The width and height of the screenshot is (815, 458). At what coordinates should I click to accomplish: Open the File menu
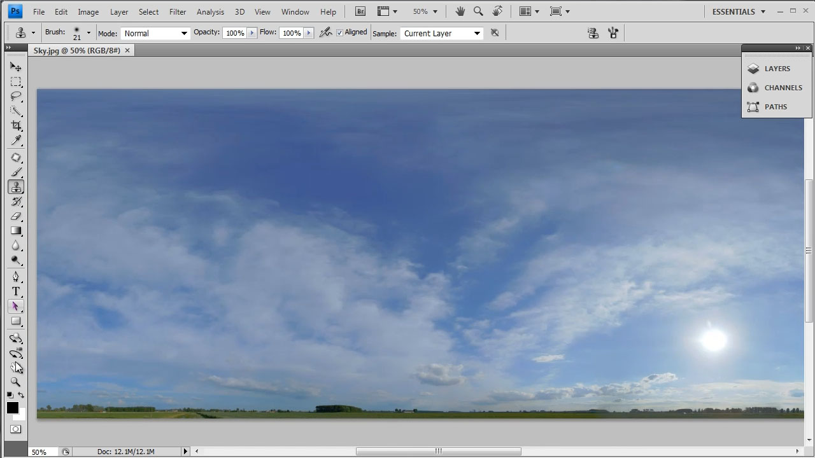(x=39, y=11)
